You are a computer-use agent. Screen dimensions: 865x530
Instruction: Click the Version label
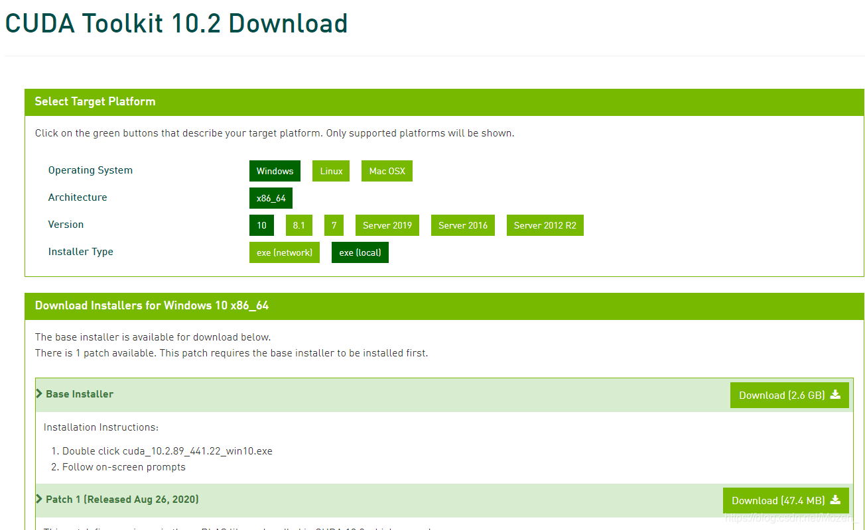tap(66, 225)
